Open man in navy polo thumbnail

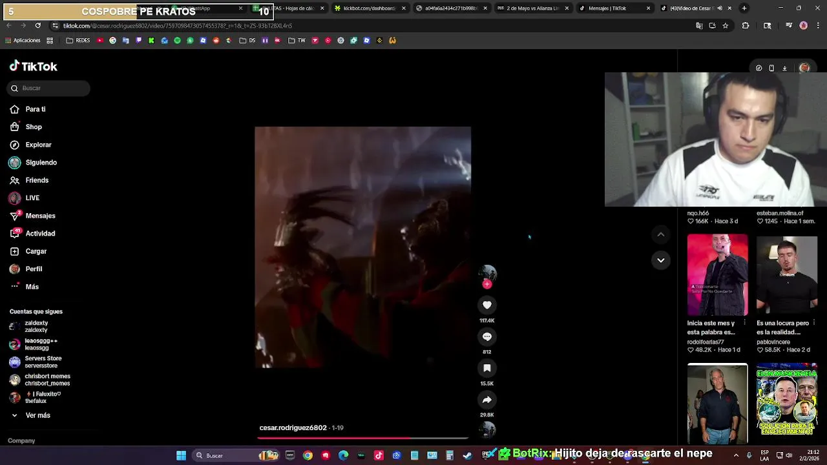point(717,404)
